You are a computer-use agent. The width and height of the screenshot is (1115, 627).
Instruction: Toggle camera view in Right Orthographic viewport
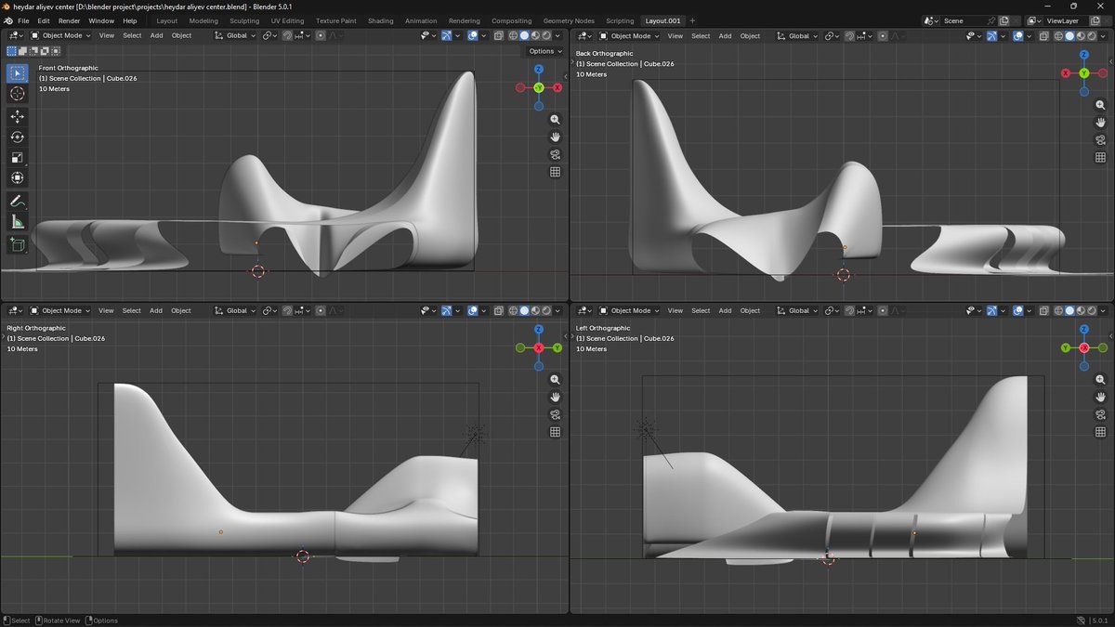555,414
